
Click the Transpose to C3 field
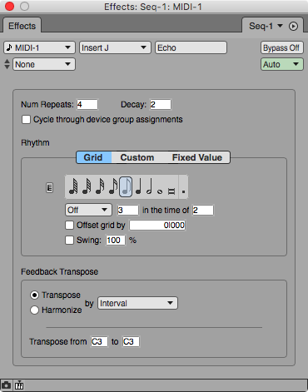131,341
